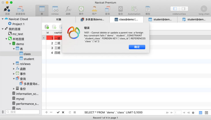
Task: Select the information_sc... database
Action: 27,94
